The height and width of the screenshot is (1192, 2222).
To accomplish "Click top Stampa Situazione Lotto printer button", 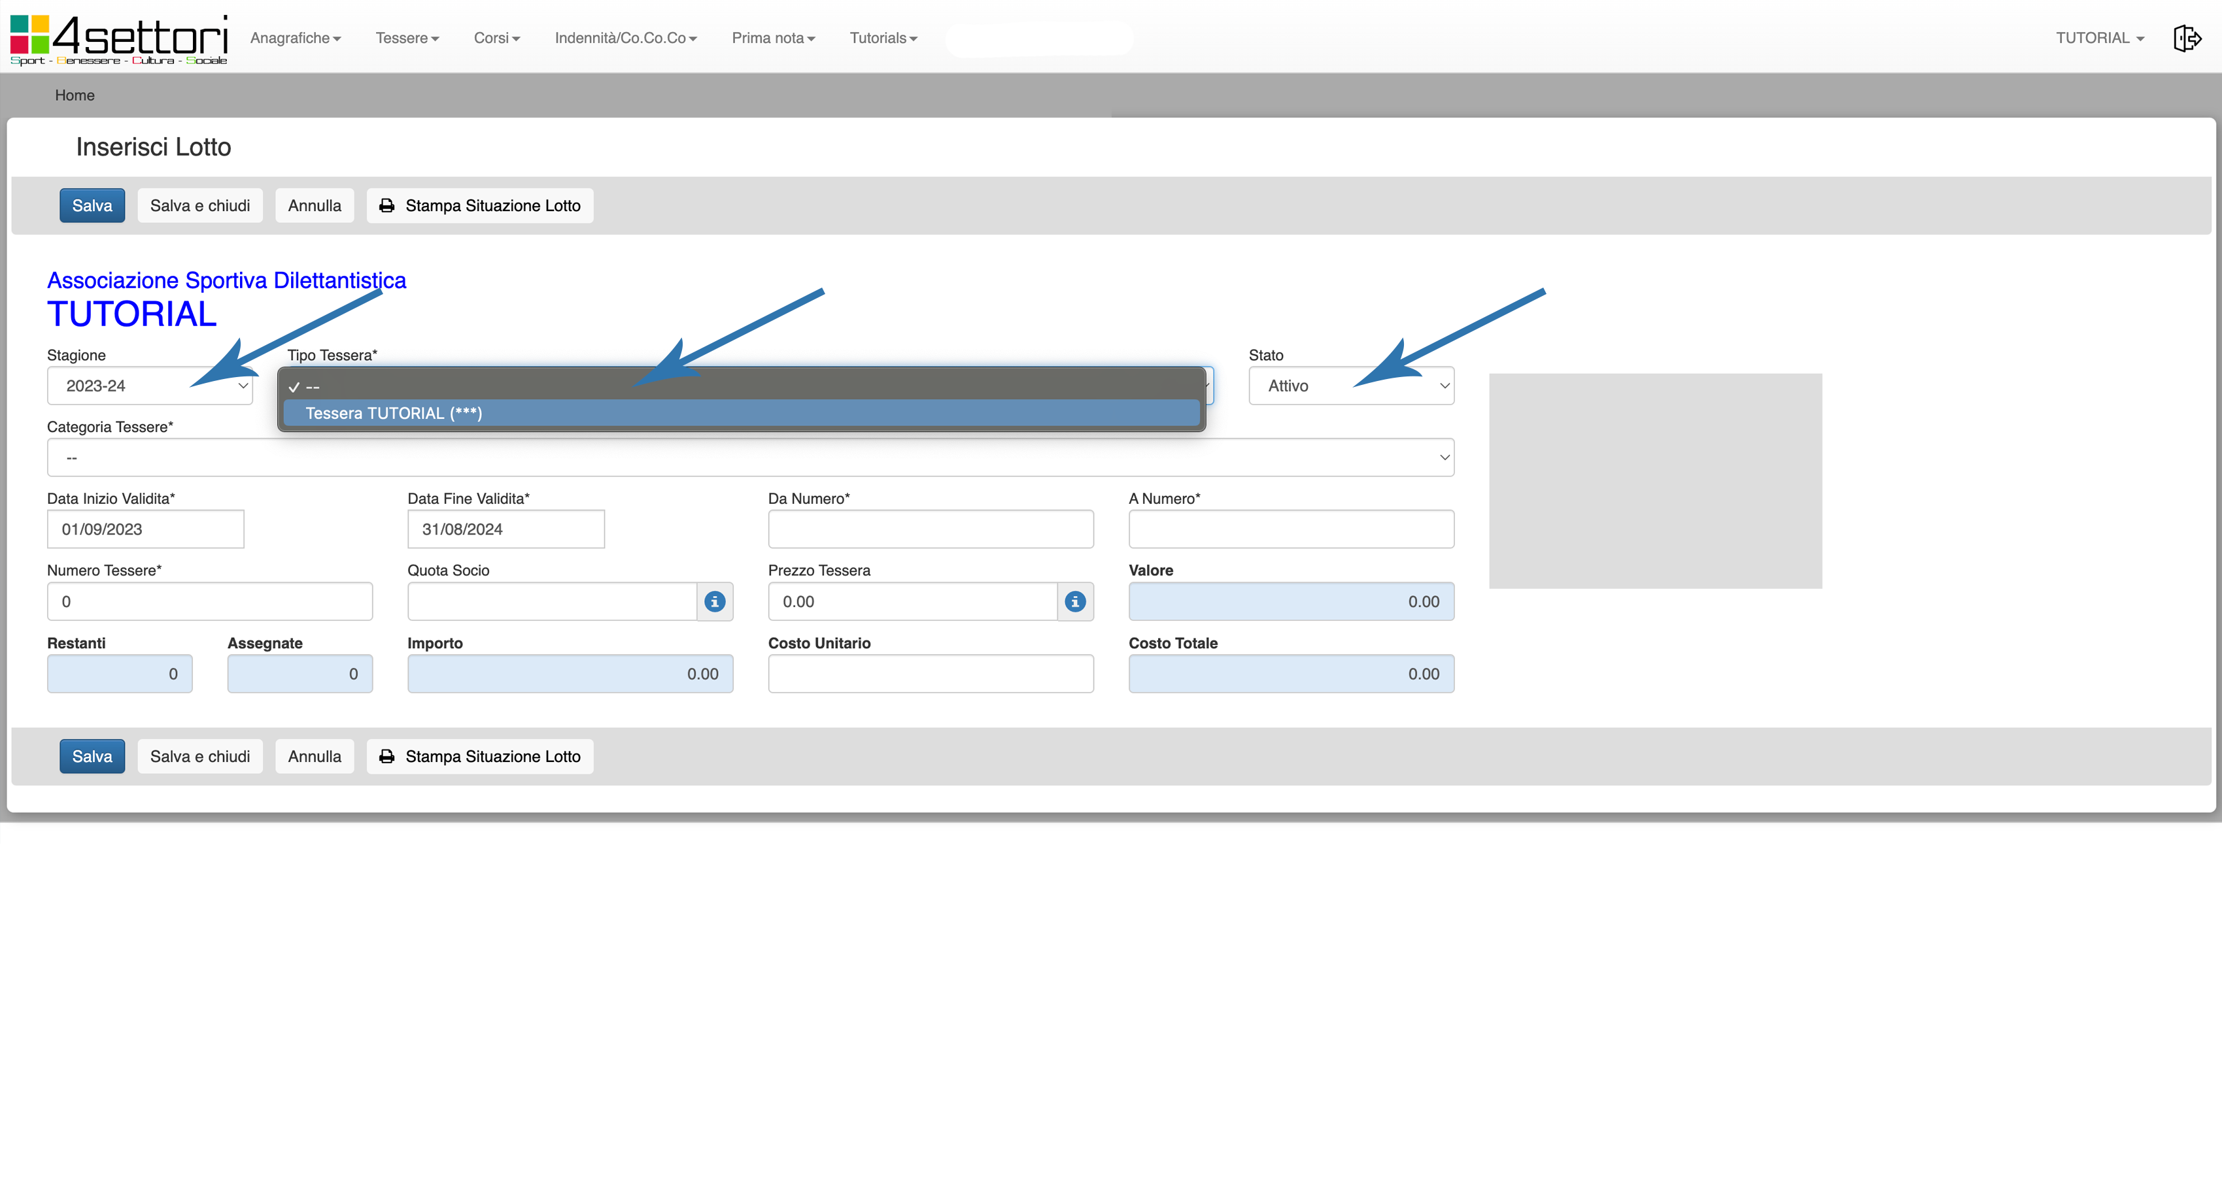I will (x=479, y=205).
